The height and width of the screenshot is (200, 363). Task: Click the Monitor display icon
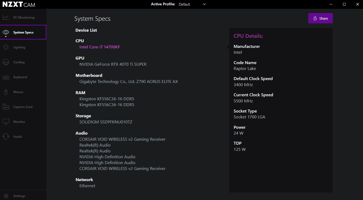click(6, 122)
